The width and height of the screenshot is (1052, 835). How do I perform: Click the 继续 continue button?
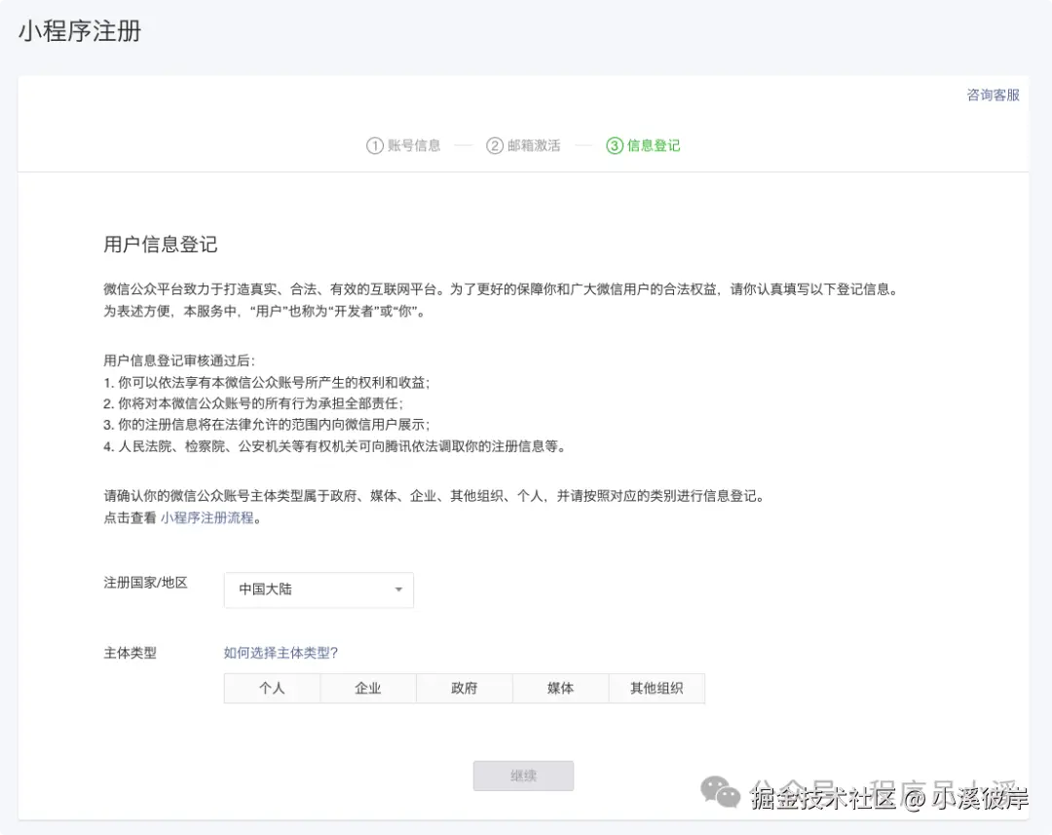coord(523,776)
